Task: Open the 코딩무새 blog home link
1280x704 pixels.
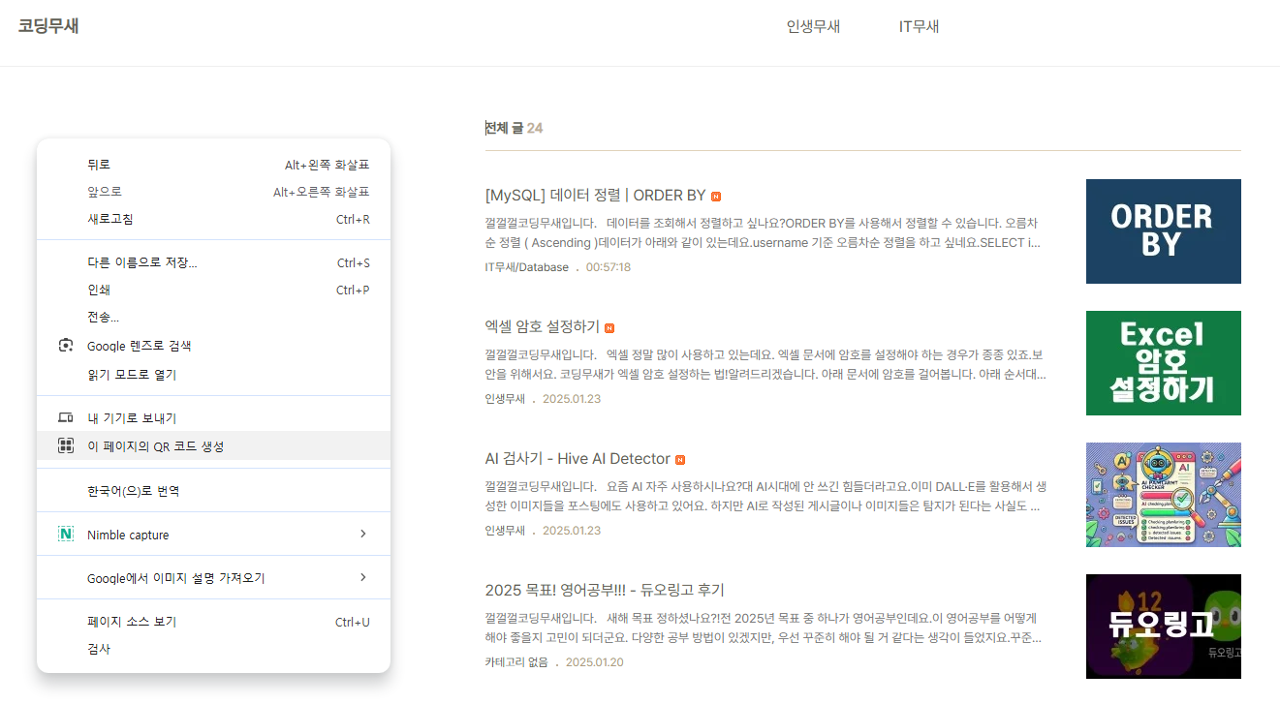Action: (x=48, y=26)
